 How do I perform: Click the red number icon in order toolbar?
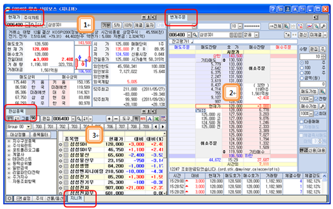(300, 26)
